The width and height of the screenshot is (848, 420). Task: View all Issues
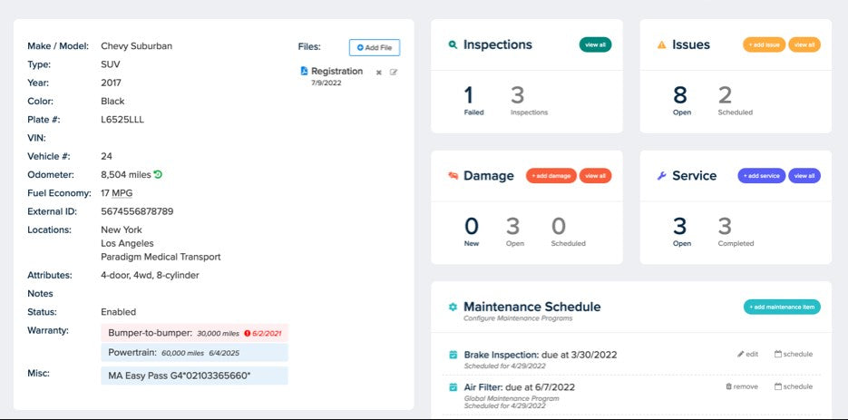(804, 44)
